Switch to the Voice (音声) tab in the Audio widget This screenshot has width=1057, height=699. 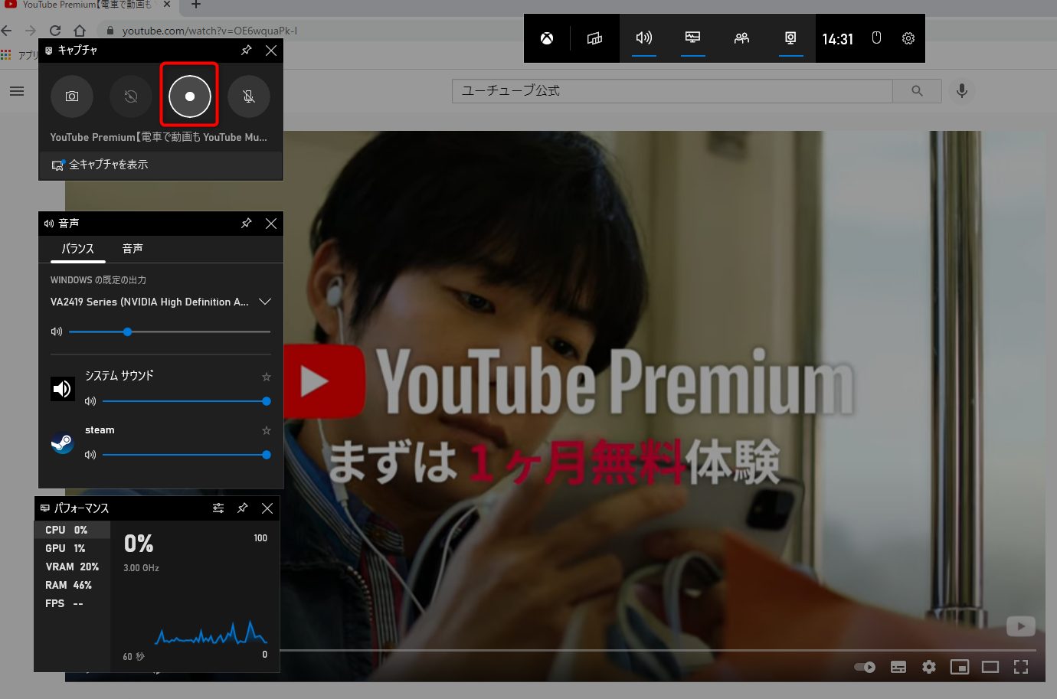[133, 249]
